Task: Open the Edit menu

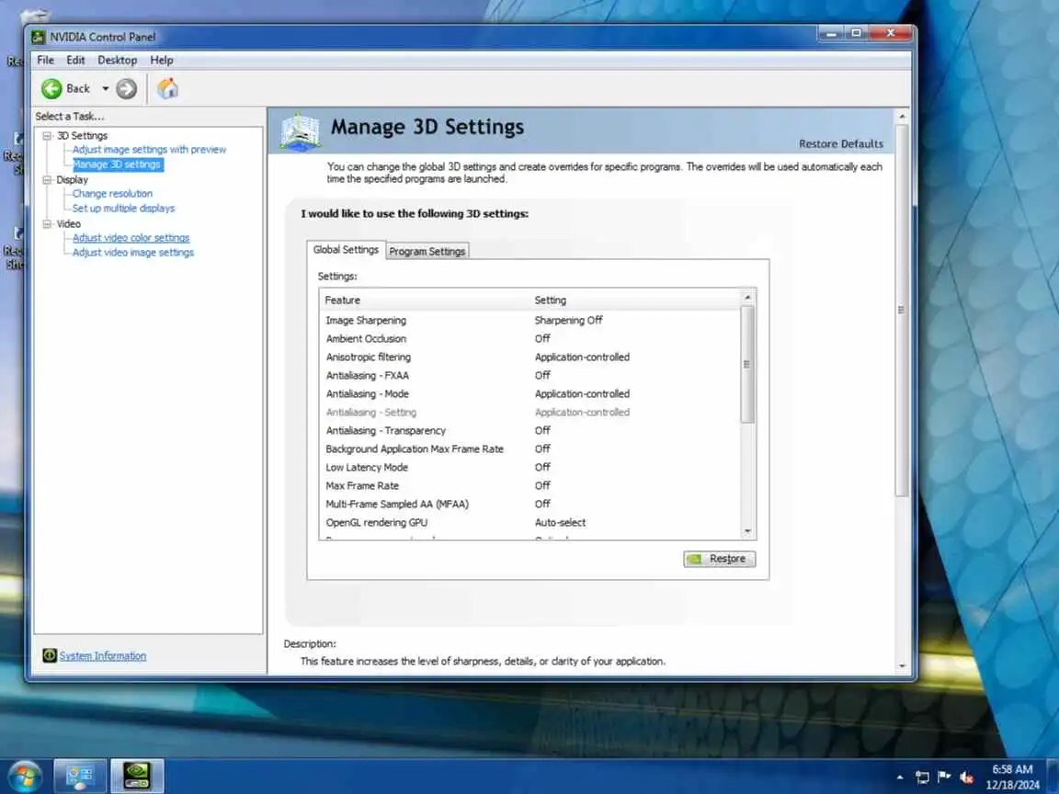Action: pos(75,60)
